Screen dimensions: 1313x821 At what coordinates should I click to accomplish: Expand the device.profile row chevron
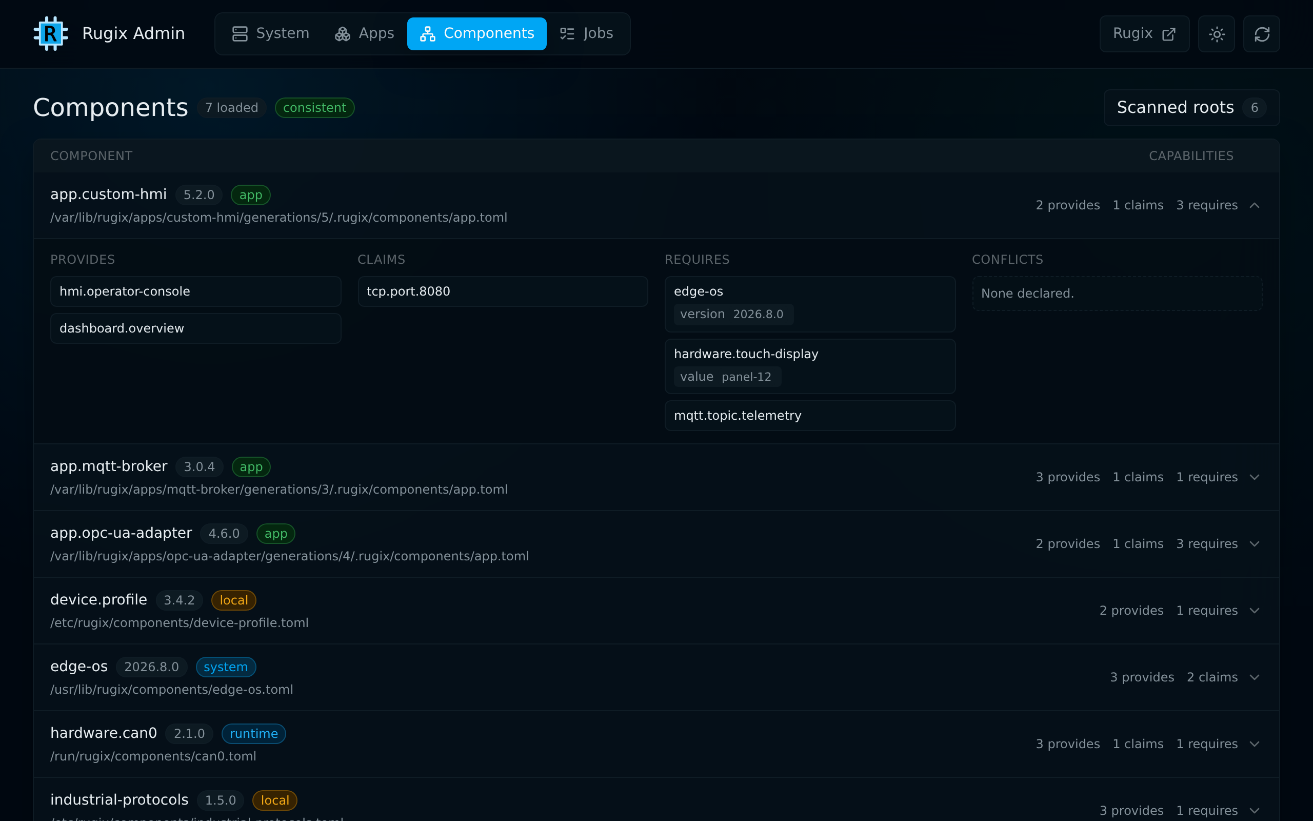1255,611
